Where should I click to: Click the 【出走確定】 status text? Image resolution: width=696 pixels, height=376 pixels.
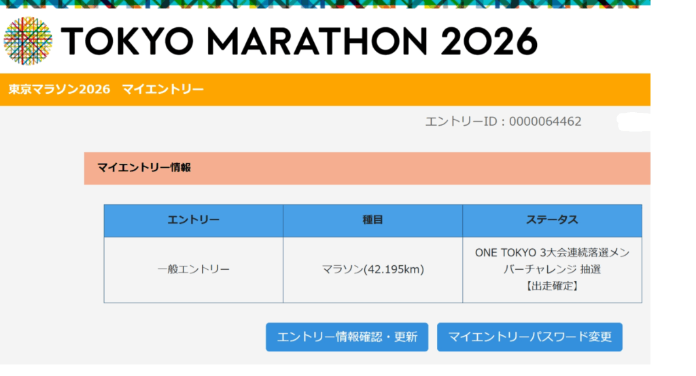[x=552, y=286]
